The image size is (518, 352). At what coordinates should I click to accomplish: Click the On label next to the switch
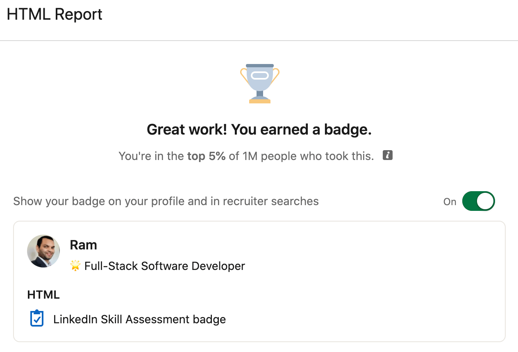pyautogui.click(x=450, y=201)
